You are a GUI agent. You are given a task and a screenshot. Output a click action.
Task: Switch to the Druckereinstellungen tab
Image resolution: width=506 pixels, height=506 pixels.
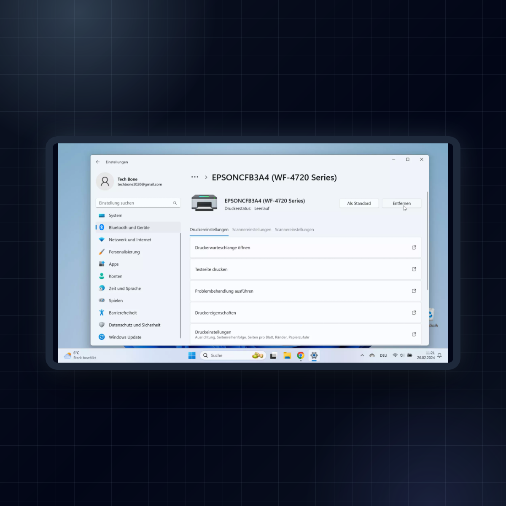point(209,230)
